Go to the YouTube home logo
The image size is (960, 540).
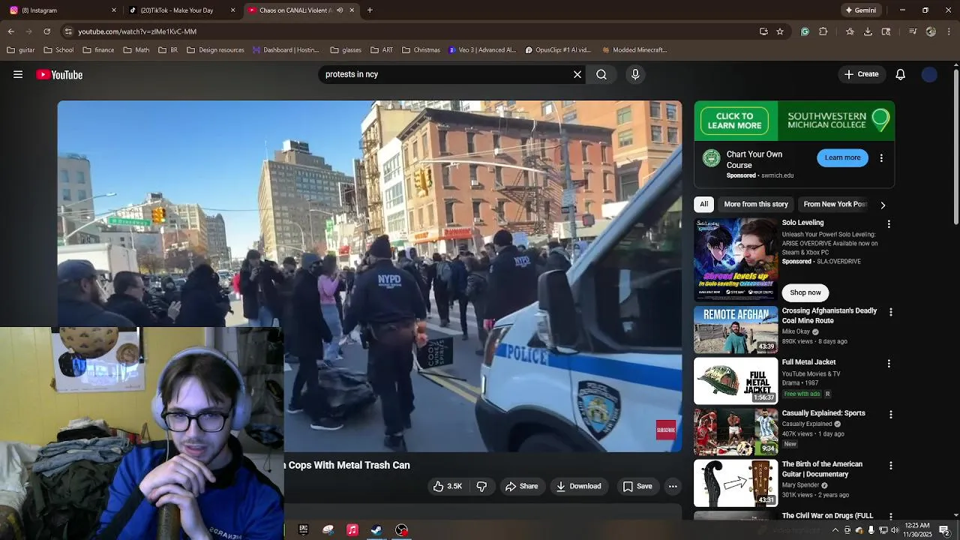coord(59,74)
